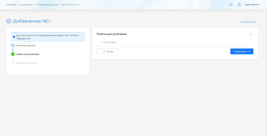Open the Документация link
This screenshot has width=267, height=136.
248,22
